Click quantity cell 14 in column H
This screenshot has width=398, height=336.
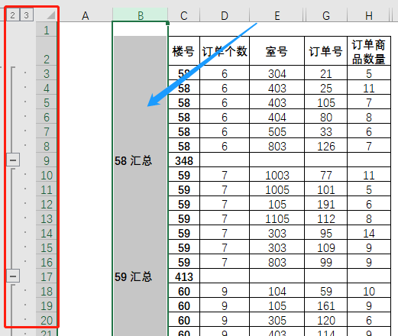point(369,233)
